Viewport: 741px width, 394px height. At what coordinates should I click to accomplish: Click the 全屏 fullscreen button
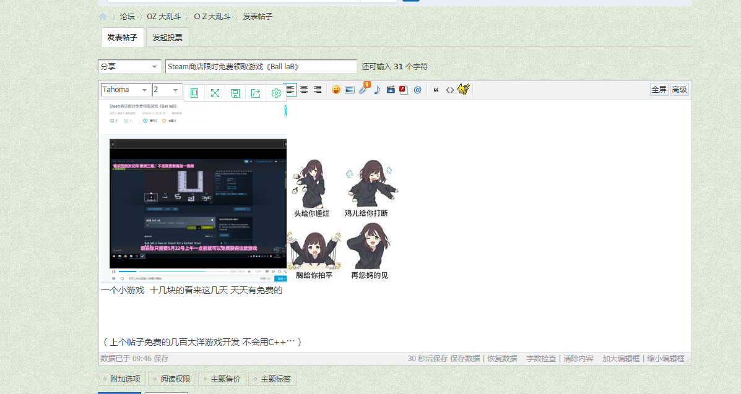pos(659,90)
